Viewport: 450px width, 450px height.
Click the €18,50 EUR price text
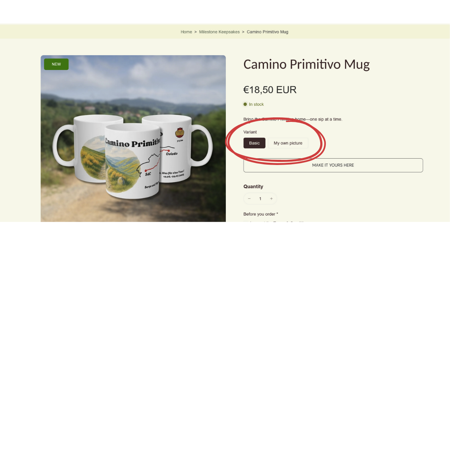click(270, 90)
